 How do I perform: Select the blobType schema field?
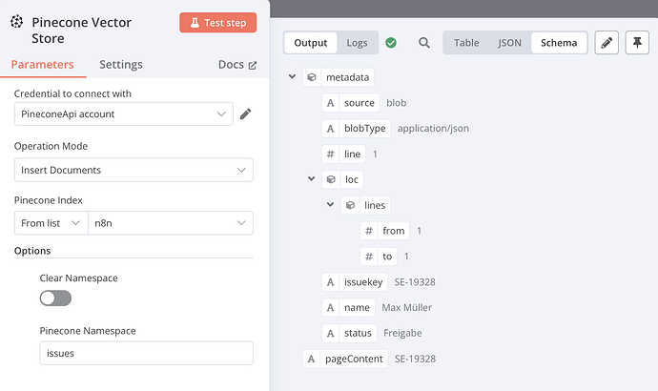[357, 129]
